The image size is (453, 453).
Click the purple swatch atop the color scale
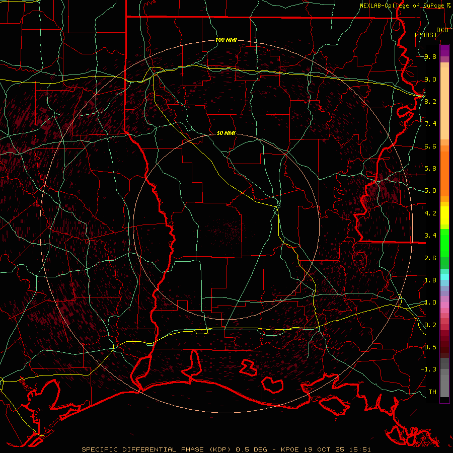tap(444, 50)
